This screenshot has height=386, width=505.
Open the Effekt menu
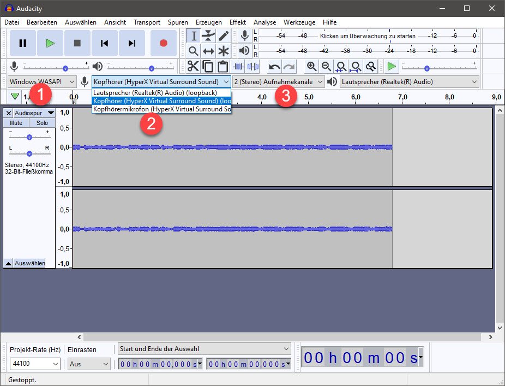point(237,22)
